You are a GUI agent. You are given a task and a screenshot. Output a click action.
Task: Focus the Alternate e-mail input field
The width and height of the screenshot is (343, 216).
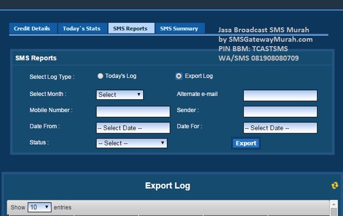[280, 95]
